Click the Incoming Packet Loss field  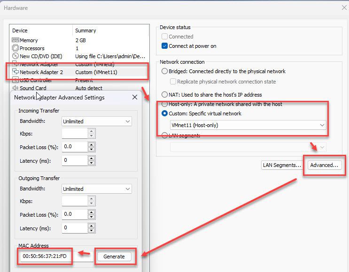point(75,147)
